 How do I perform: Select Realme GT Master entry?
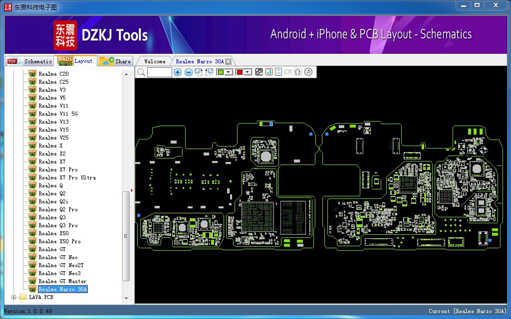pyautogui.click(x=62, y=281)
